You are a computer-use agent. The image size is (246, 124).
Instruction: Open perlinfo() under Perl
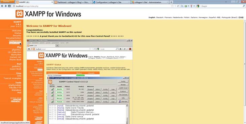click(17, 67)
